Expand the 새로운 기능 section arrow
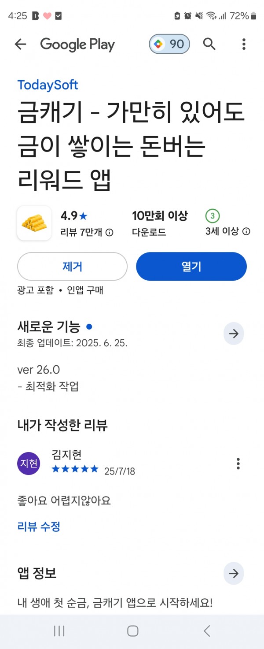Viewport: 264px width, 649px height. pyautogui.click(x=234, y=334)
